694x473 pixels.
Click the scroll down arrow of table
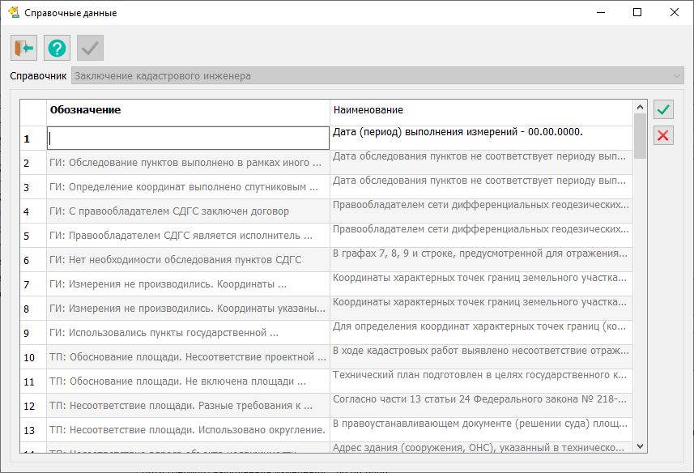click(x=640, y=445)
